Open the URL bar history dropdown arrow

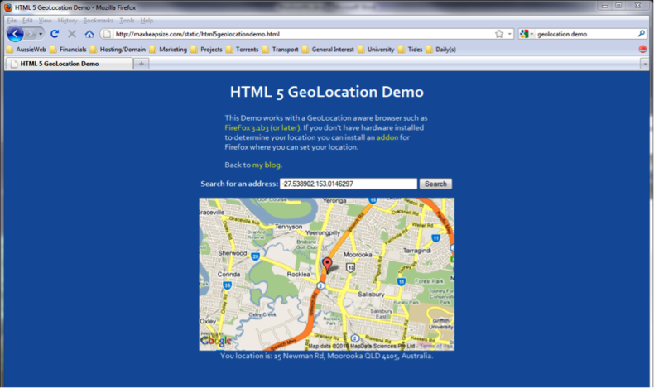(x=509, y=34)
